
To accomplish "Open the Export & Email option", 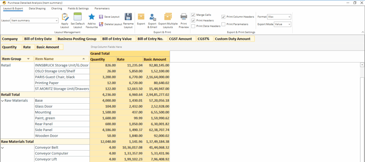I will (x=153, y=17).
